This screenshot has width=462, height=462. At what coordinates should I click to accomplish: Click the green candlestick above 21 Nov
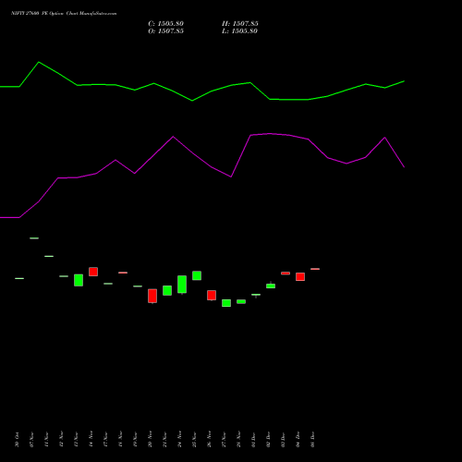(x=167, y=290)
